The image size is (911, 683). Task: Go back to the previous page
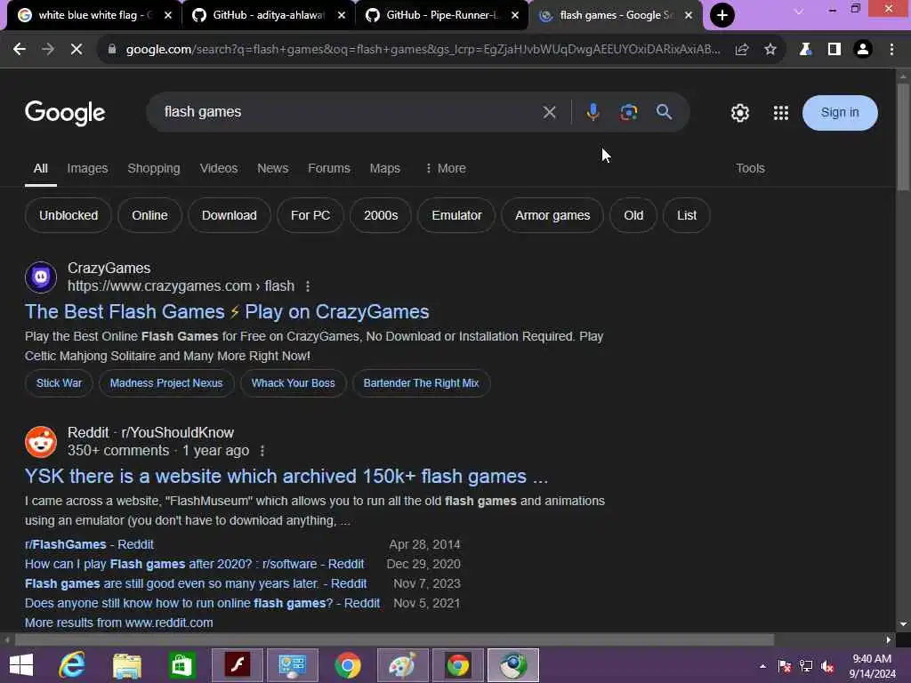tap(20, 50)
